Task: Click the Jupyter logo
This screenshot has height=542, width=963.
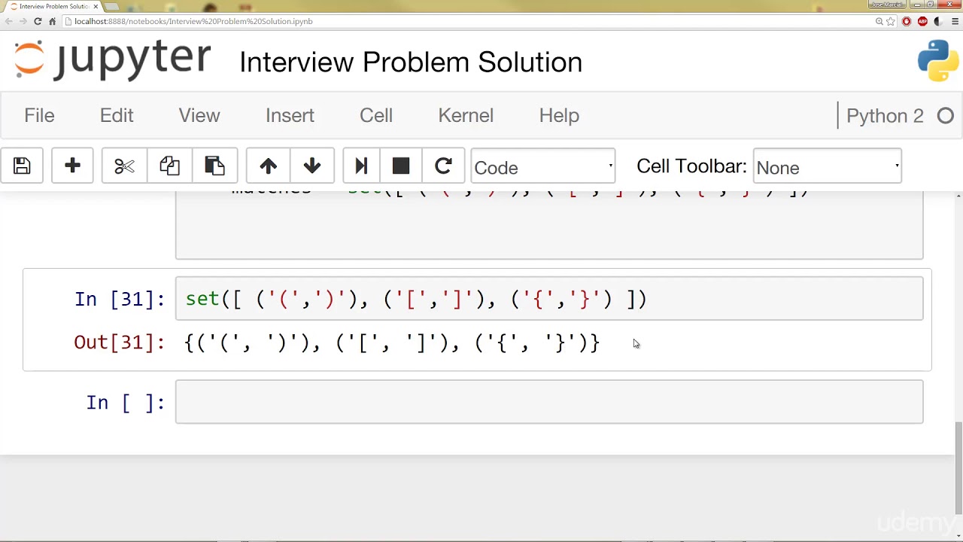Action: coord(113,59)
